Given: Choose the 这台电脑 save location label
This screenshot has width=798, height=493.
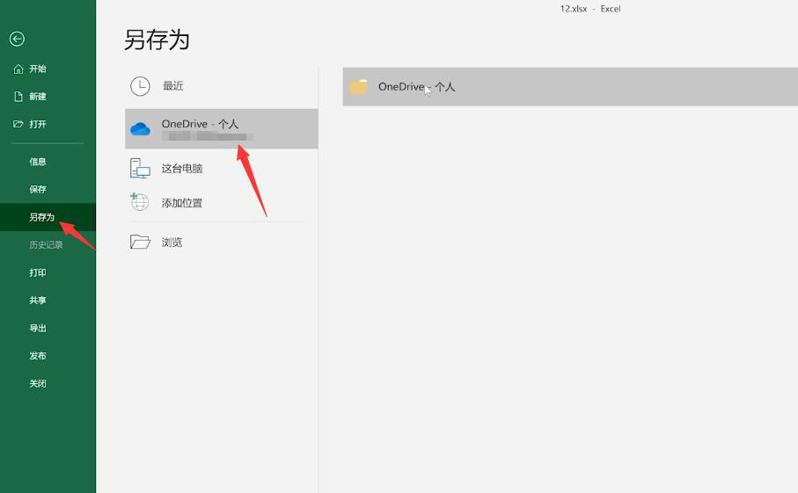Looking at the screenshot, I should pyautogui.click(x=182, y=169).
